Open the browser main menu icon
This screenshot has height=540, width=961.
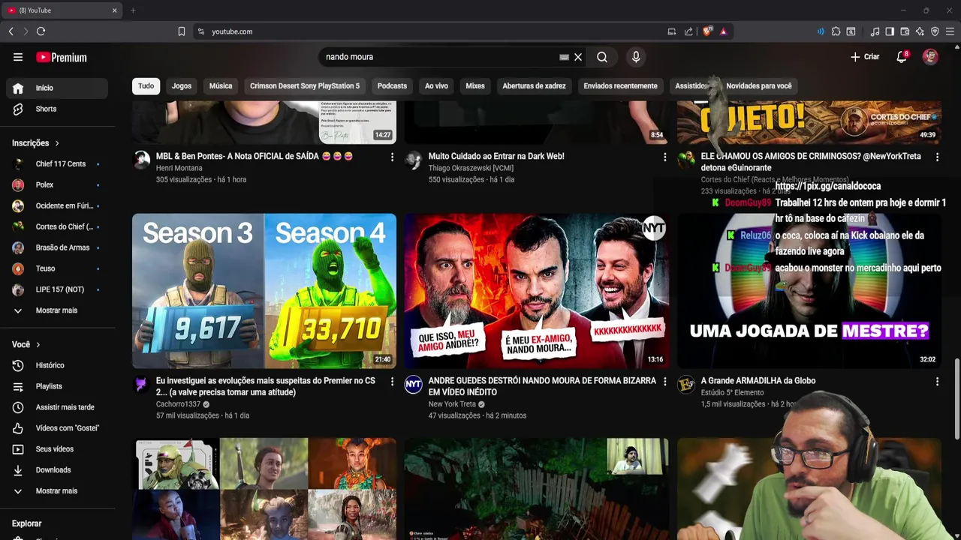(x=950, y=31)
